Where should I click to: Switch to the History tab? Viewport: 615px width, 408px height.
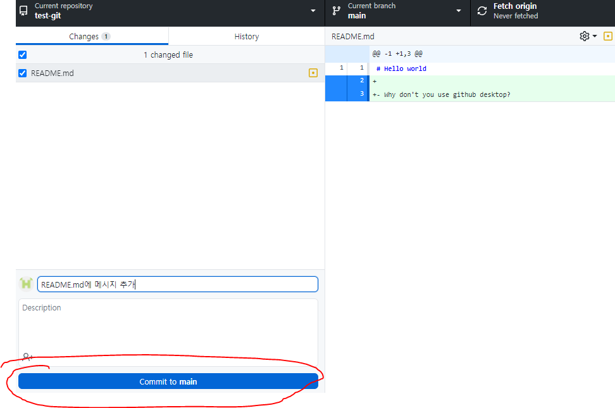pos(247,36)
